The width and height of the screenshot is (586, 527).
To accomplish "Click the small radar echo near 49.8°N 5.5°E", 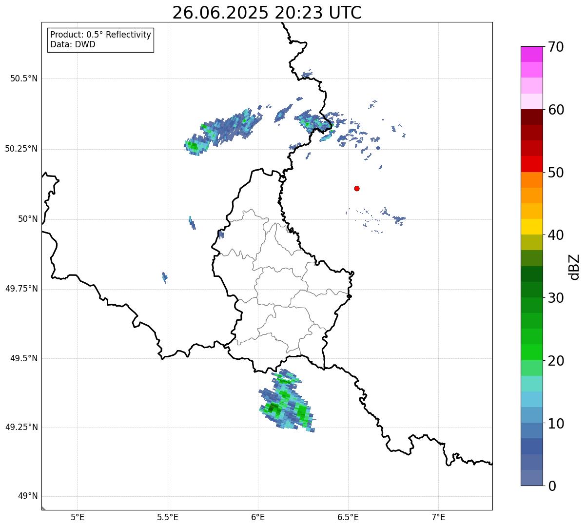I will pos(165,277).
